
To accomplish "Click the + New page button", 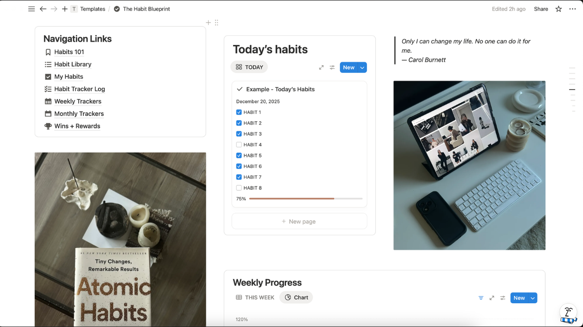I will [x=299, y=221].
